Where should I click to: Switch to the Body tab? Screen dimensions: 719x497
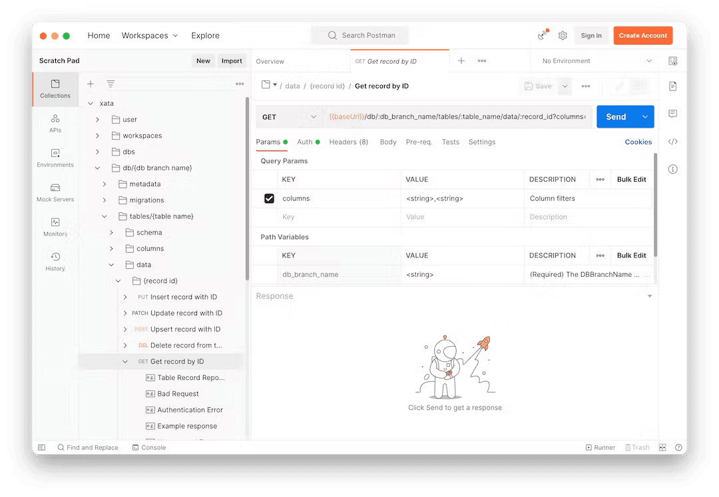click(x=388, y=142)
